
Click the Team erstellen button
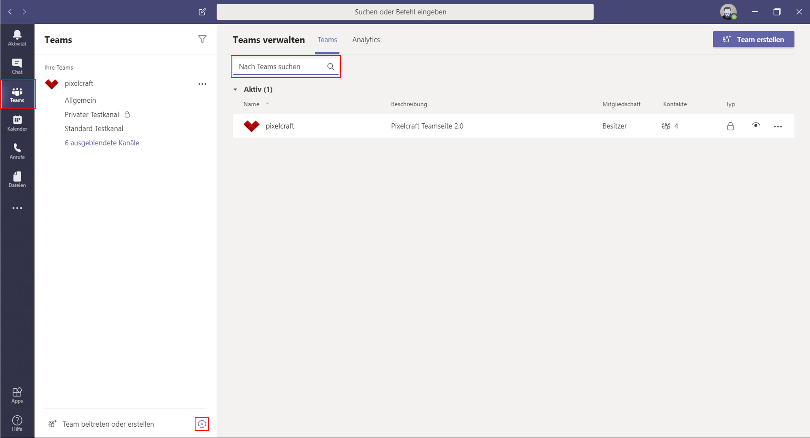pyautogui.click(x=753, y=39)
